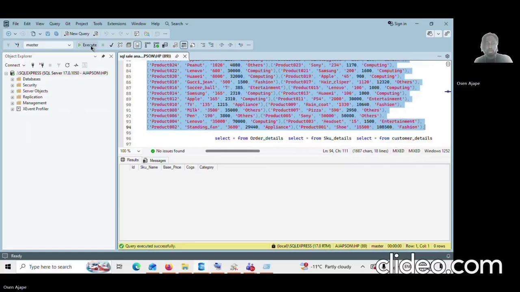Image resolution: width=520 pixels, height=292 pixels.
Task: Open the Extensions menu
Action: tap(117, 24)
